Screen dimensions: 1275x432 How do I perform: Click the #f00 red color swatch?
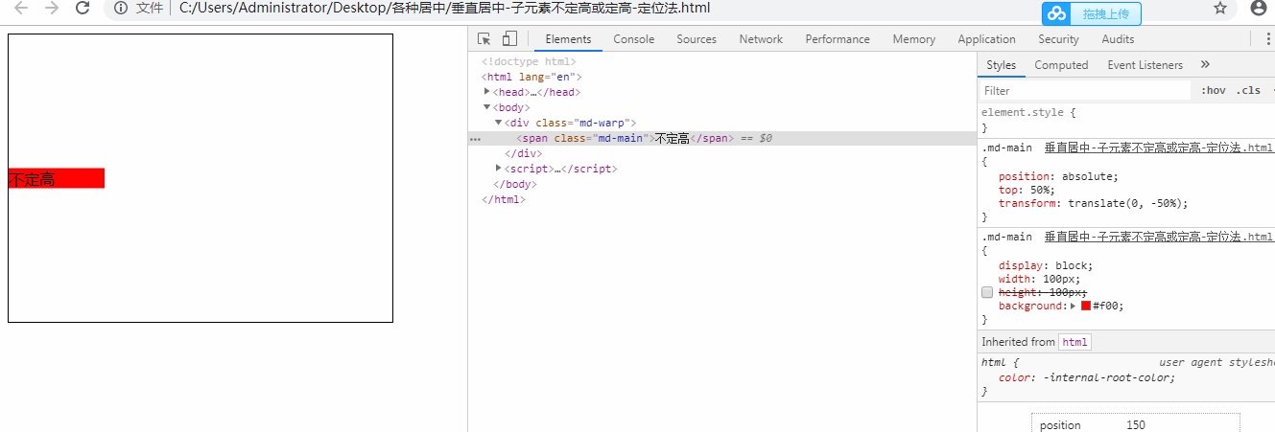point(1086,307)
